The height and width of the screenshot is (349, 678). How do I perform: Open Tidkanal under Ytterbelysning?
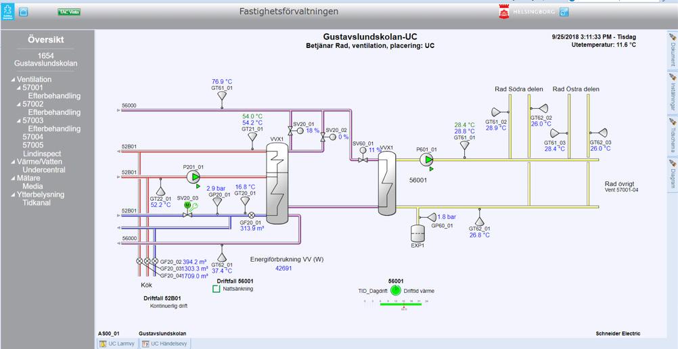point(37,203)
